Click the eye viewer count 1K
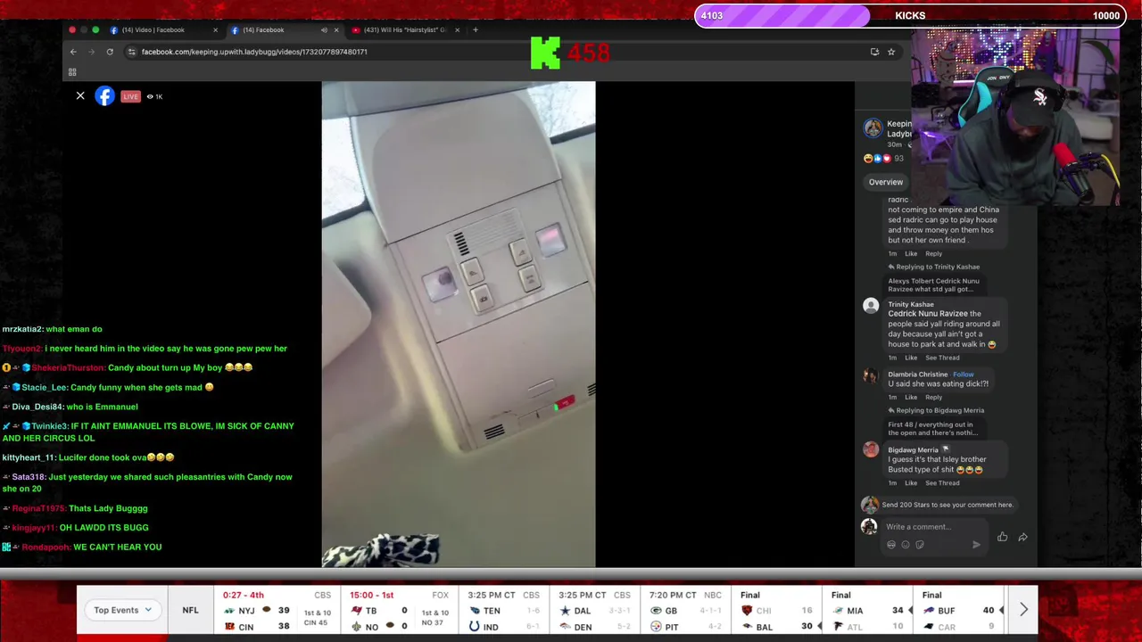Screen dimensions: 1142x642 [x=154, y=96]
